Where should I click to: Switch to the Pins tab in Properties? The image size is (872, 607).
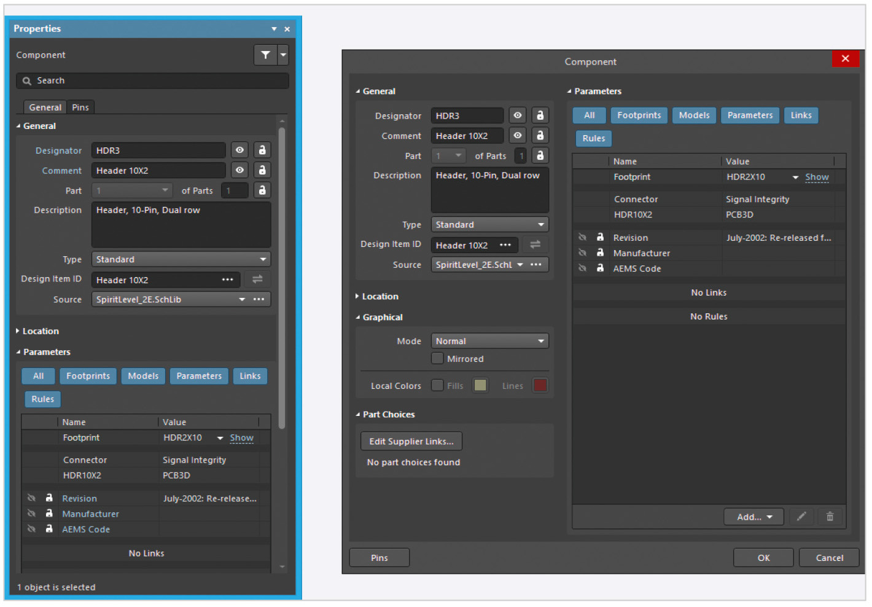pyautogui.click(x=80, y=107)
